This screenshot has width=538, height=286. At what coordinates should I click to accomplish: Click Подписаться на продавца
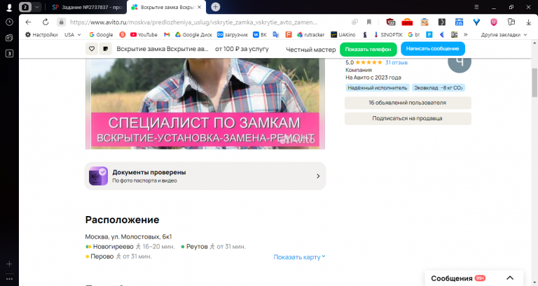pyautogui.click(x=408, y=118)
